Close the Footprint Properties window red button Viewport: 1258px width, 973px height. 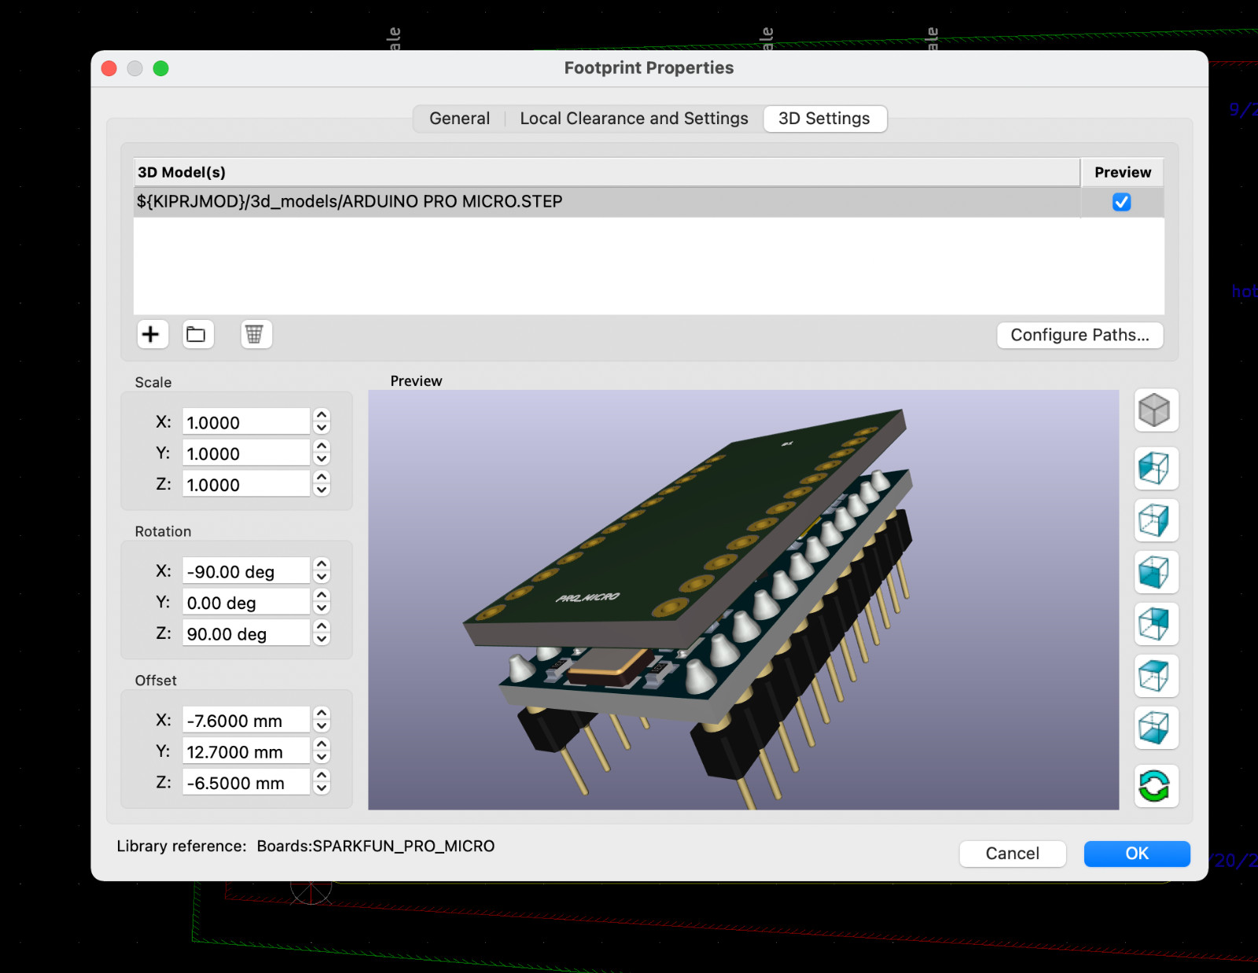(x=109, y=68)
